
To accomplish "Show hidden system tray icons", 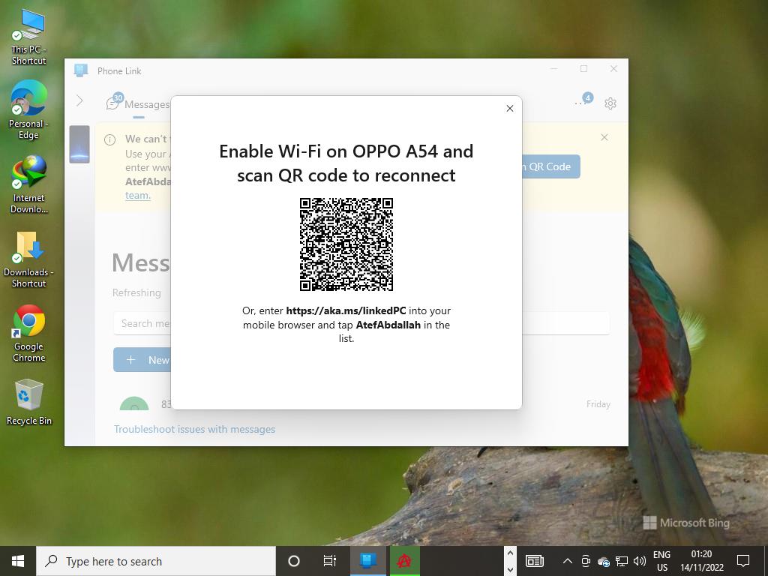I will click(x=567, y=561).
